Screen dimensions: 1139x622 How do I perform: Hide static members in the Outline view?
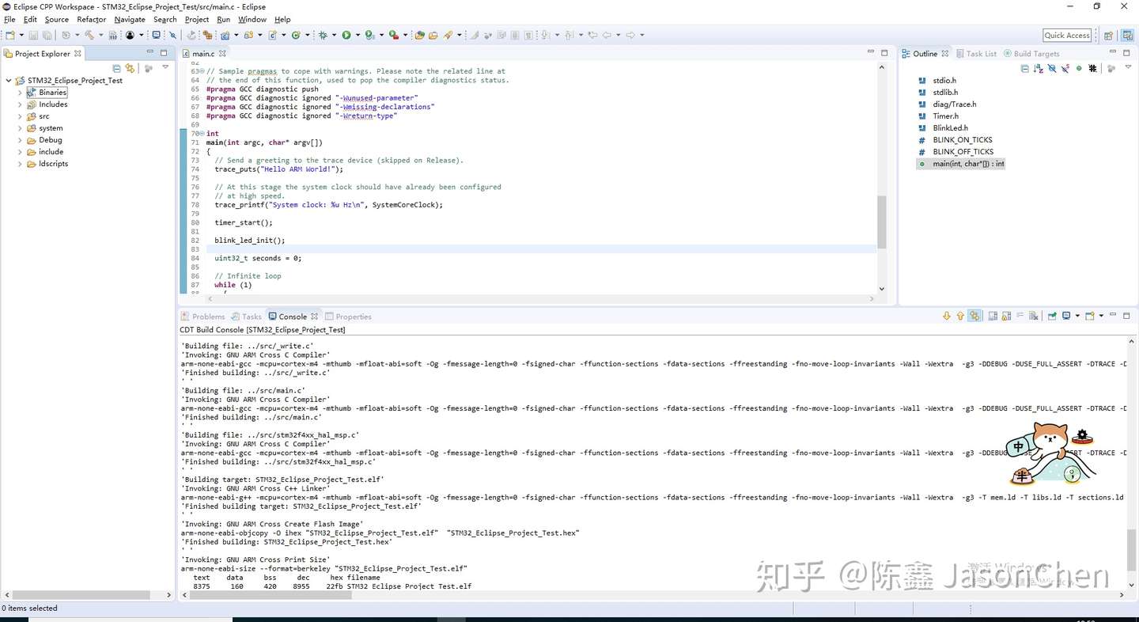click(x=1065, y=68)
